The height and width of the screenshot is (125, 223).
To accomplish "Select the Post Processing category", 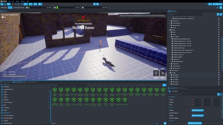I will pos(8,102).
